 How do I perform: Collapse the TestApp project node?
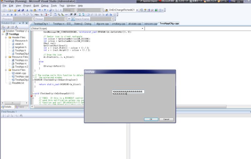pos(3,34)
